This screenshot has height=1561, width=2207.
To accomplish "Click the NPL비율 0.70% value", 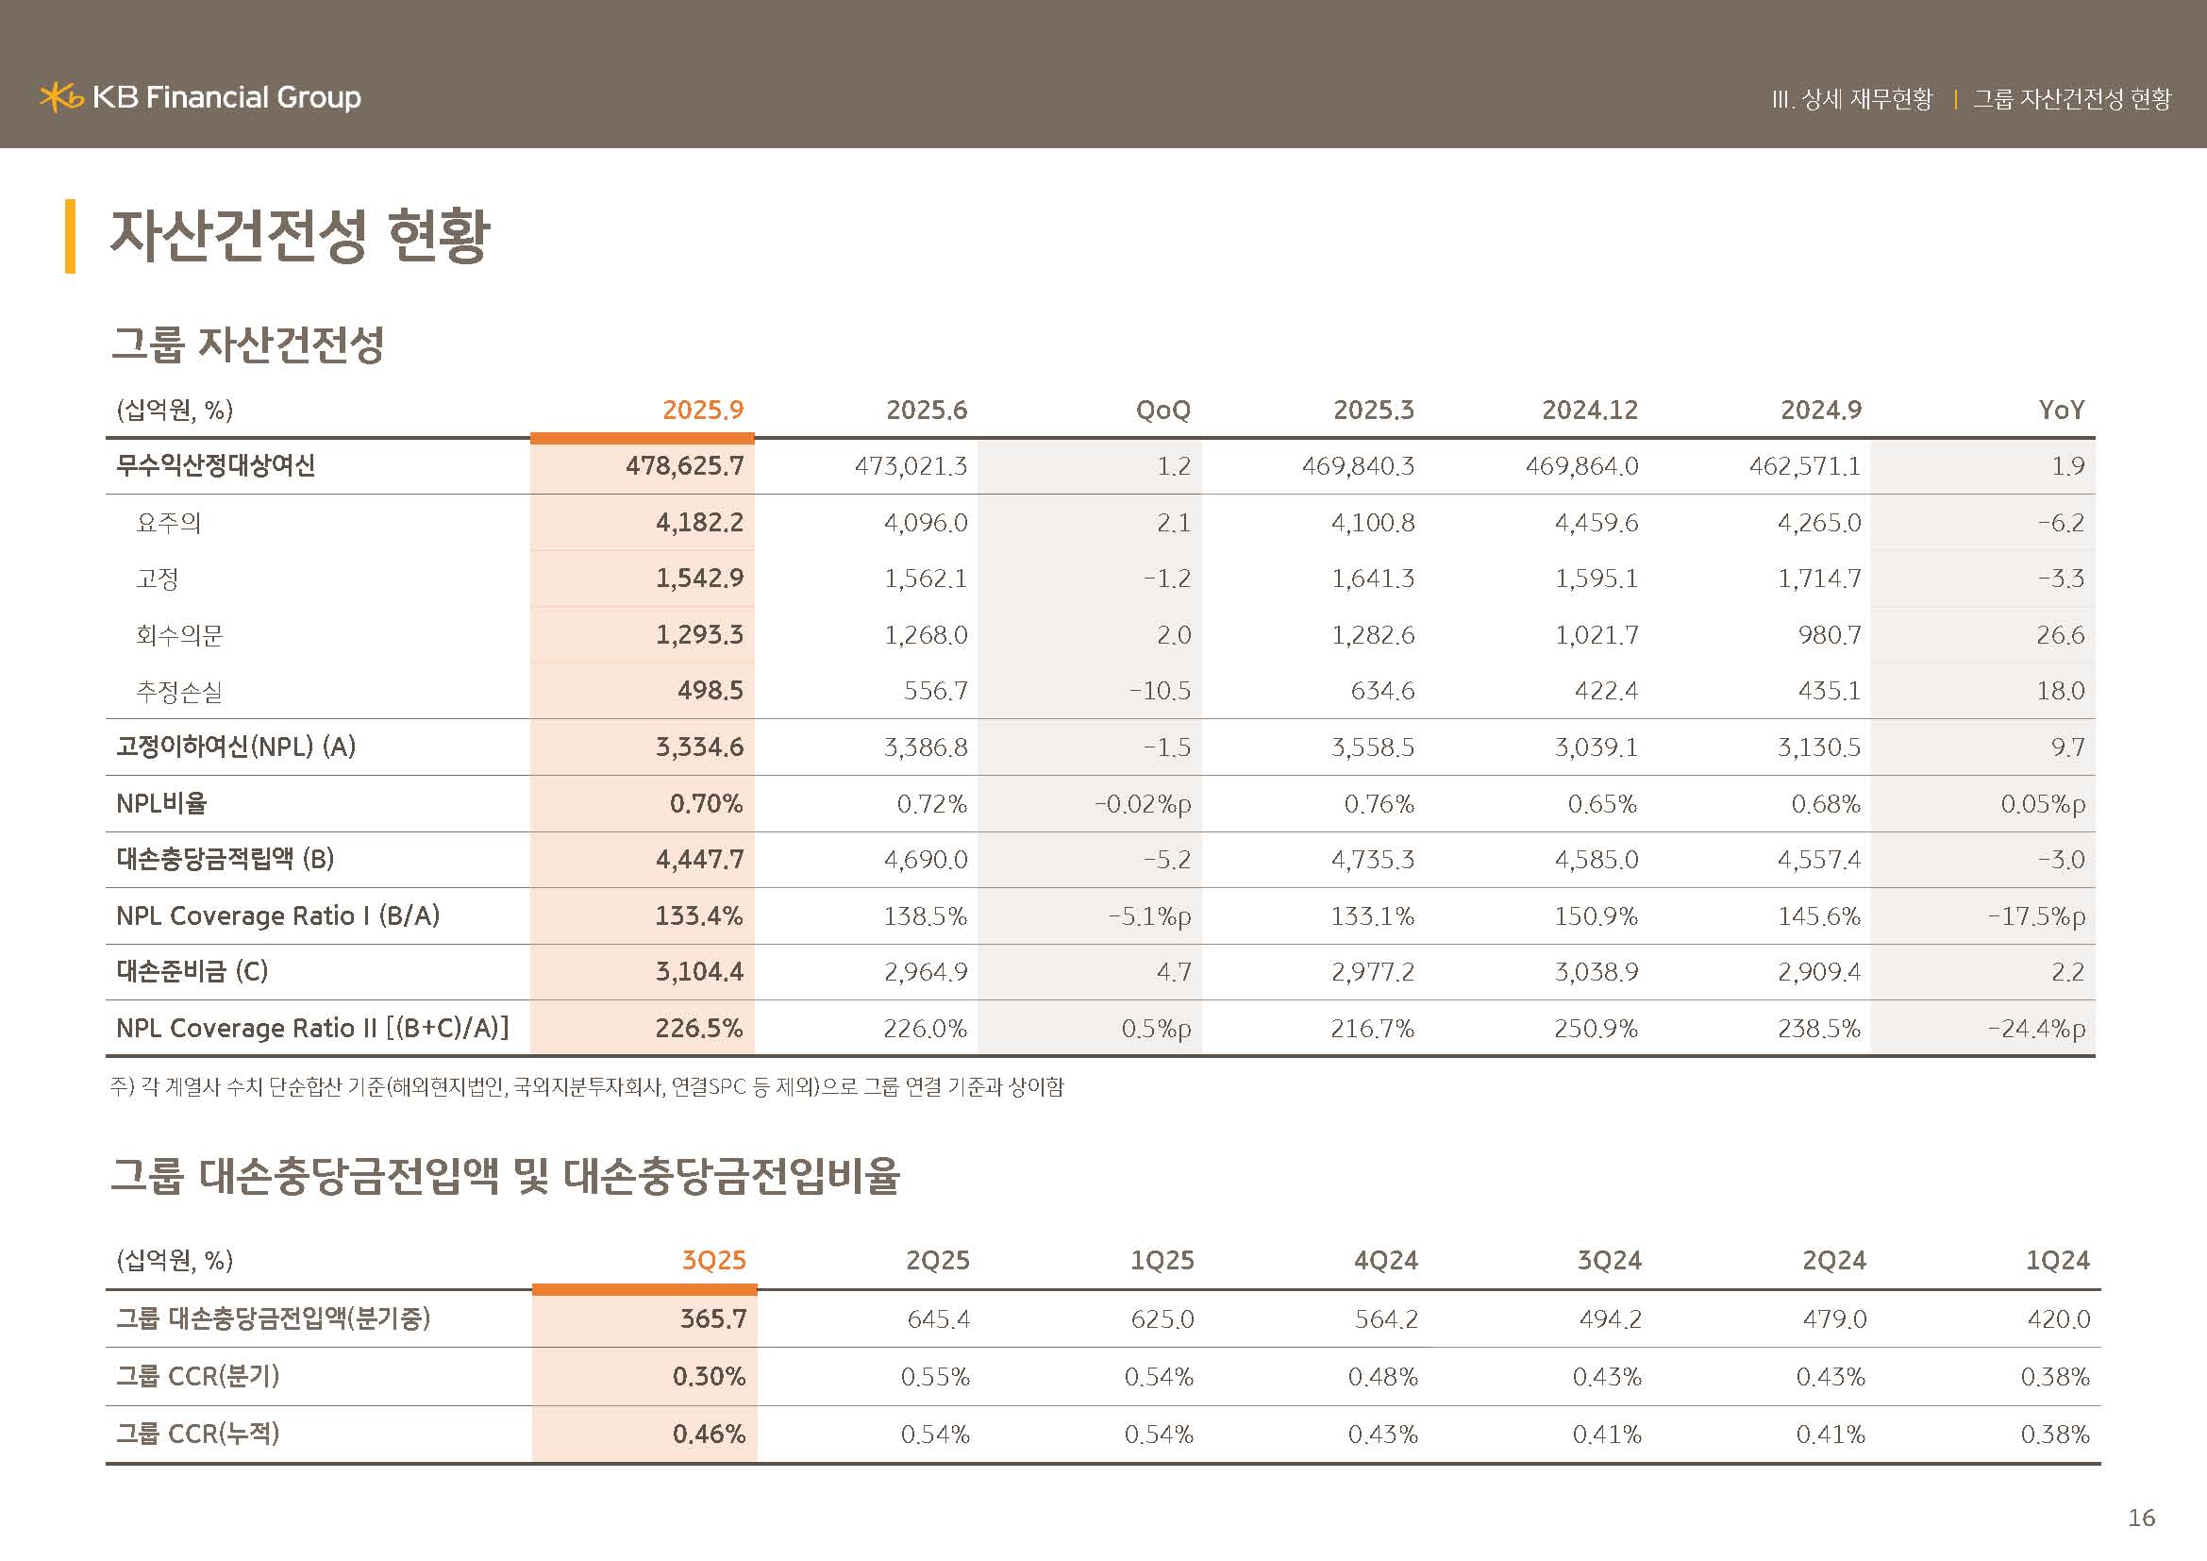I will pyautogui.click(x=706, y=803).
